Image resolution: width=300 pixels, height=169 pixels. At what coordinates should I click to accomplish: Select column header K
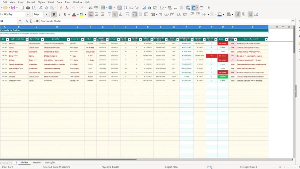tap(148, 27)
